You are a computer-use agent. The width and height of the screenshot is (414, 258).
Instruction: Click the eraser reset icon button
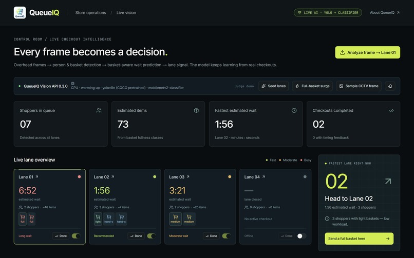click(390, 86)
